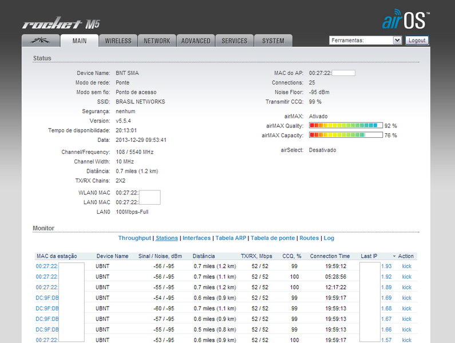This screenshot has height=343, width=455.
Task: Click the Rocket M5 logo
Action: click(x=61, y=24)
